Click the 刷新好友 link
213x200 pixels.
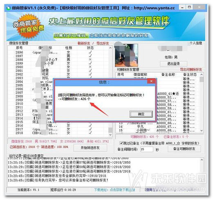coord(84,43)
